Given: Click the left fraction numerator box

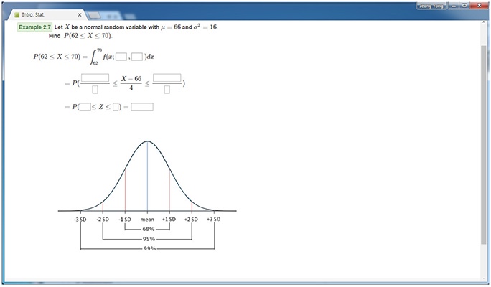Looking at the screenshot, I should tap(95, 77).
